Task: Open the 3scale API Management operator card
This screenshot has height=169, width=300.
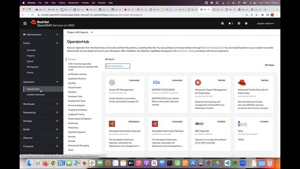Action: (x=125, y=94)
